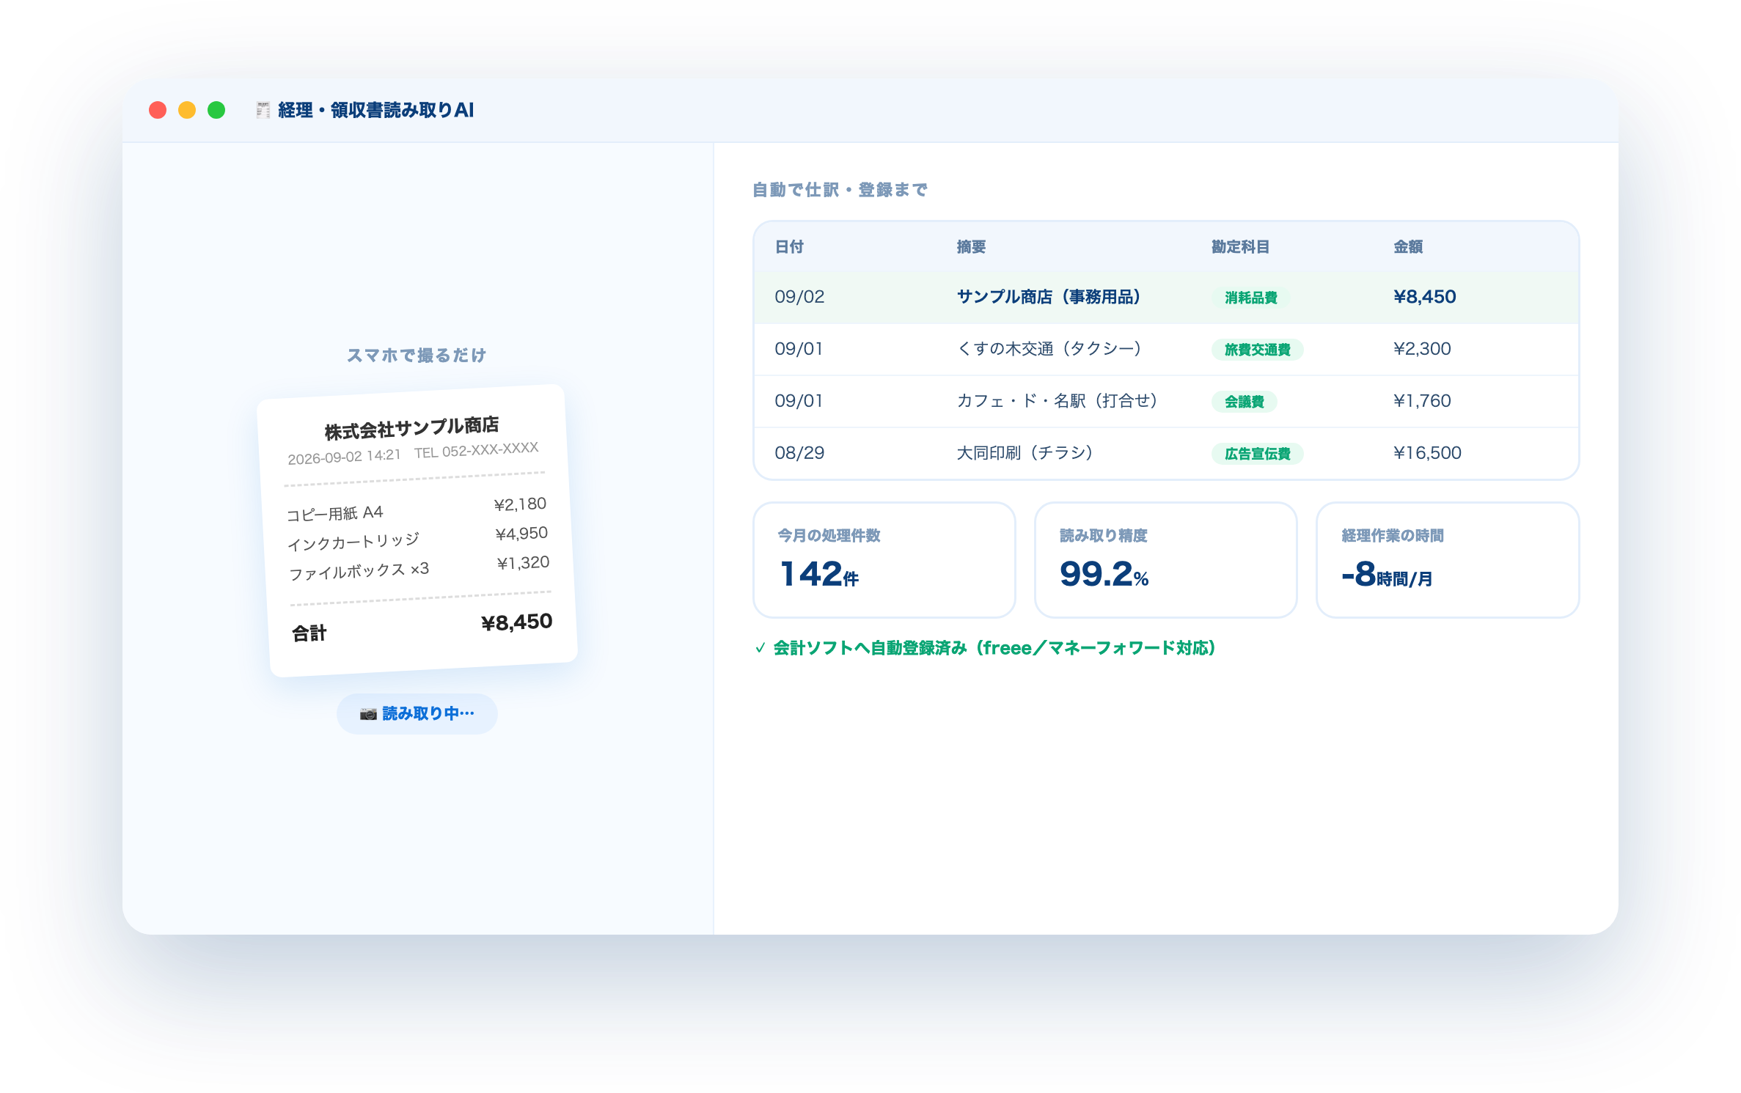
Task: Click the red close window dot
Action: [158, 110]
